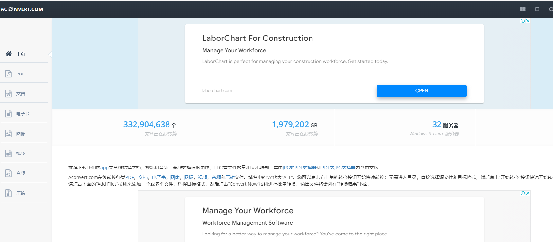The height and width of the screenshot is (242, 553).
Task: Click the lower ad title Manage Your Workforce
Action: pyautogui.click(x=248, y=211)
